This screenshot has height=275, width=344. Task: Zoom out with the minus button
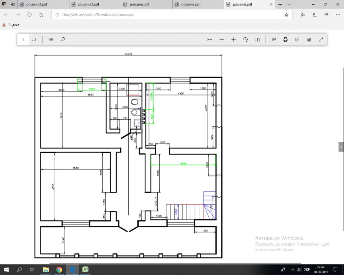tap(222, 39)
